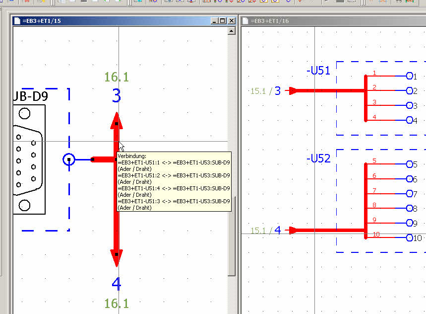This screenshot has height=314, width=426.
Task: Activate the =EB3+ET1/16 window title bar
Action: coord(333,21)
